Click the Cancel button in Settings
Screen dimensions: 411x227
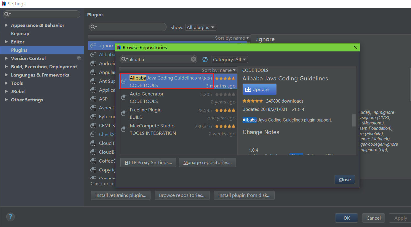[x=373, y=218]
